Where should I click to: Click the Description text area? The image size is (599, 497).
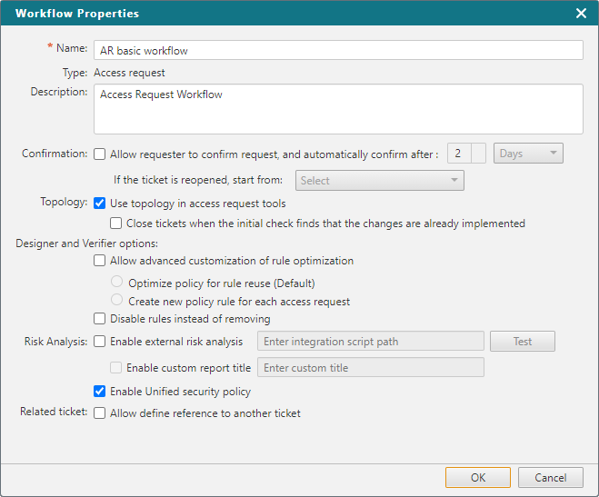click(x=338, y=109)
